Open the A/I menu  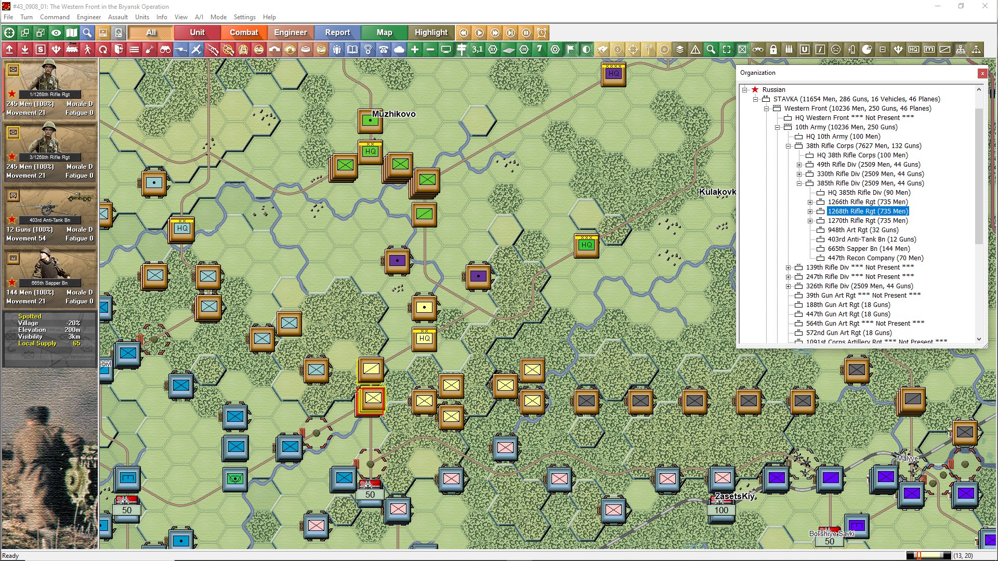coord(199,17)
